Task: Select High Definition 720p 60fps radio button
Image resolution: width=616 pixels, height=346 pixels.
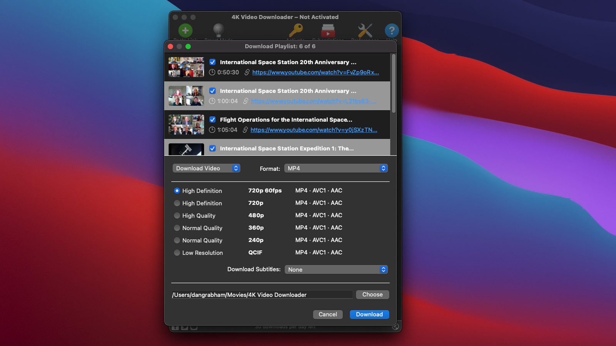Action: click(177, 191)
